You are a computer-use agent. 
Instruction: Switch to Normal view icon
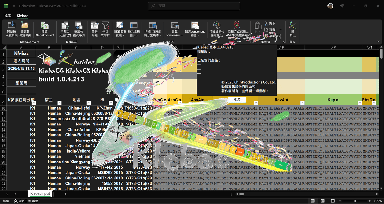tap(313, 201)
